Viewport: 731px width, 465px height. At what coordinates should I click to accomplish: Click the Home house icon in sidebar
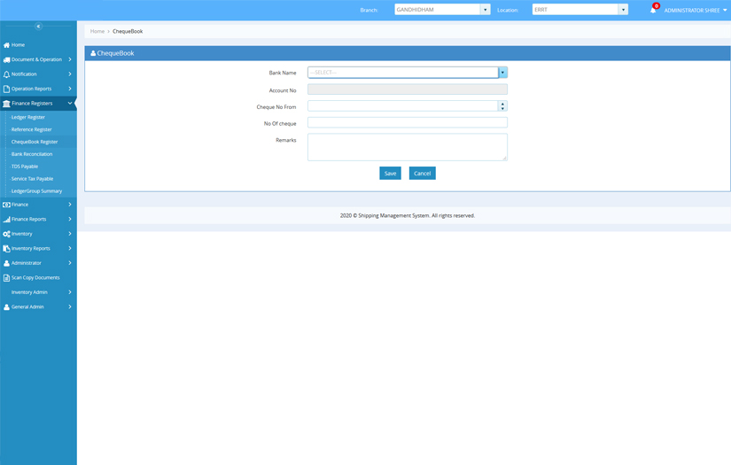pyautogui.click(x=6, y=45)
